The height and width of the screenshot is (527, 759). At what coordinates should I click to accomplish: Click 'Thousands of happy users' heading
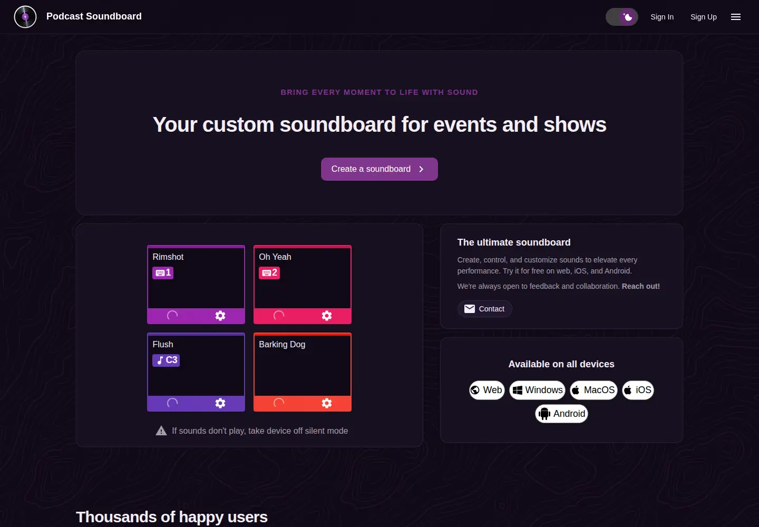(x=172, y=517)
